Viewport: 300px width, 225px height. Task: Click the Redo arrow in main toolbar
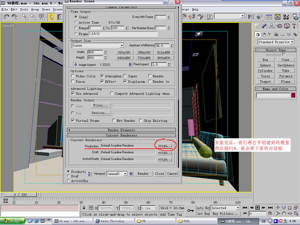(15, 17)
